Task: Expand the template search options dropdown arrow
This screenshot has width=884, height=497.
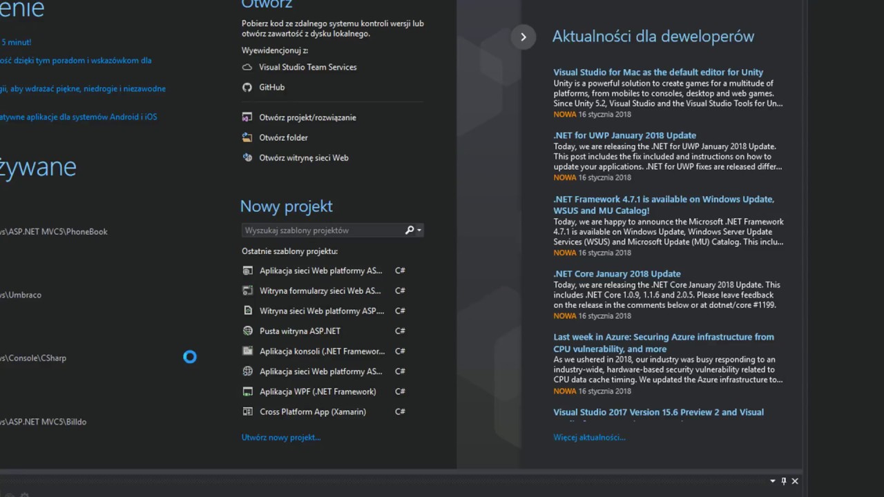Action: (419, 231)
